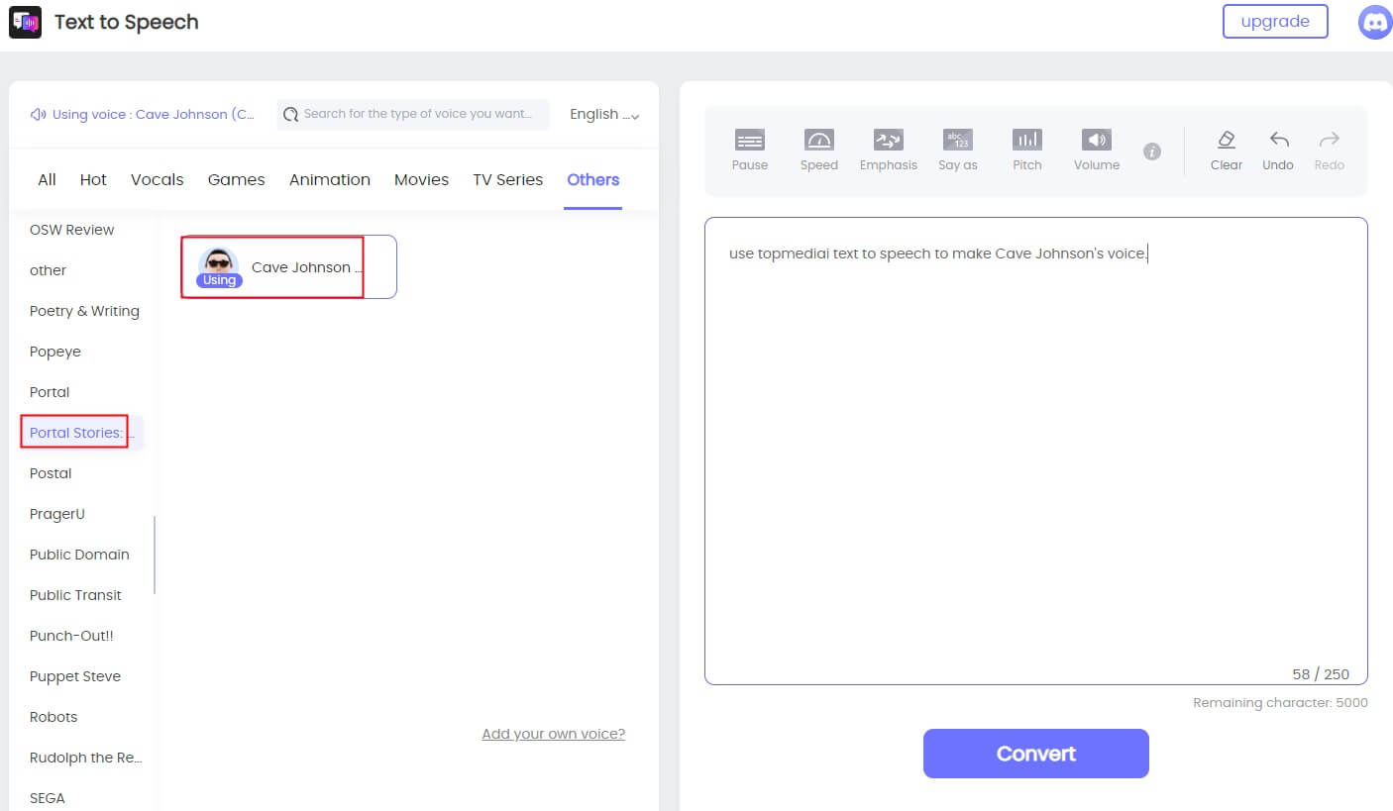Select OSW Review category
Image resolution: width=1393 pixels, height=811 pixels.
click(x=72, y=230)
